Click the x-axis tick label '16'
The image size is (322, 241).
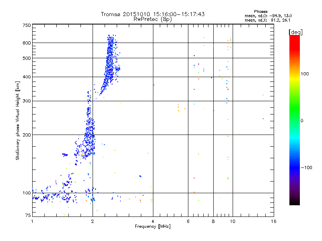pyautogui.click(x=274, y=221)
